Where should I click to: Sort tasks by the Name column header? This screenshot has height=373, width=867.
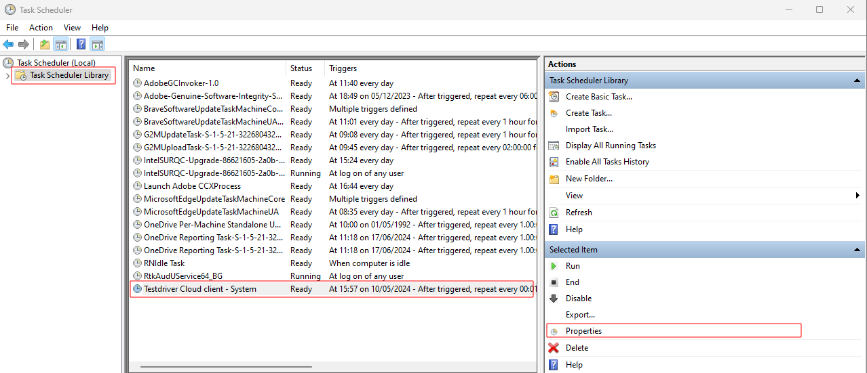point(208,68)
